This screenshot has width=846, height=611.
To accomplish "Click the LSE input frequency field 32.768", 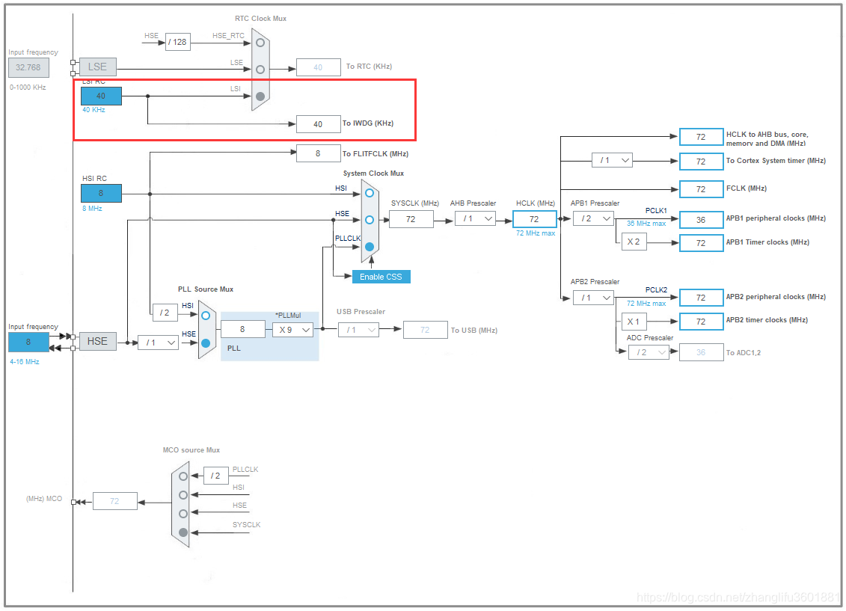I will click(x=28, y=67).
